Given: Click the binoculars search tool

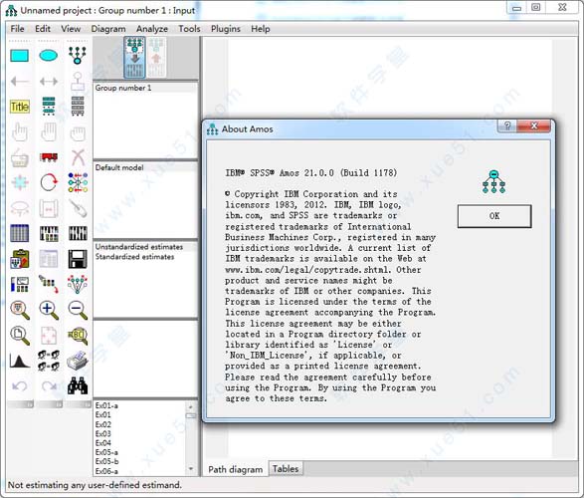Looking at the screenshot, I should pyautogui.click(x=78, y=385).
